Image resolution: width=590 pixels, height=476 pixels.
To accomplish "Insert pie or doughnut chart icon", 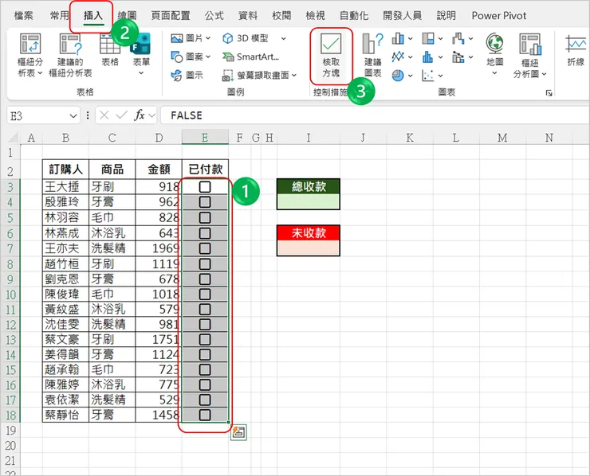I will pyautogui.click(x=397, y=76).
